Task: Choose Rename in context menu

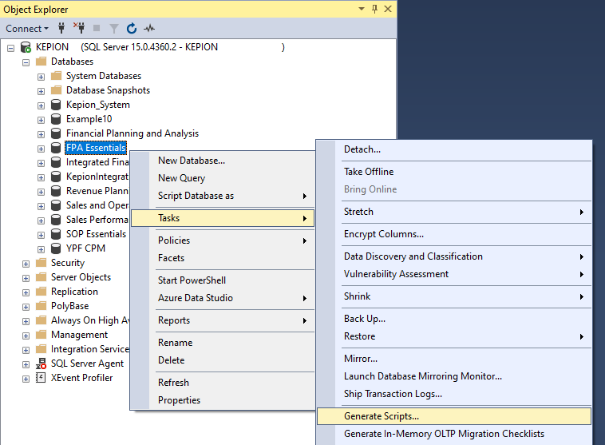Action: pyautogui.click(x=222, y=343)
